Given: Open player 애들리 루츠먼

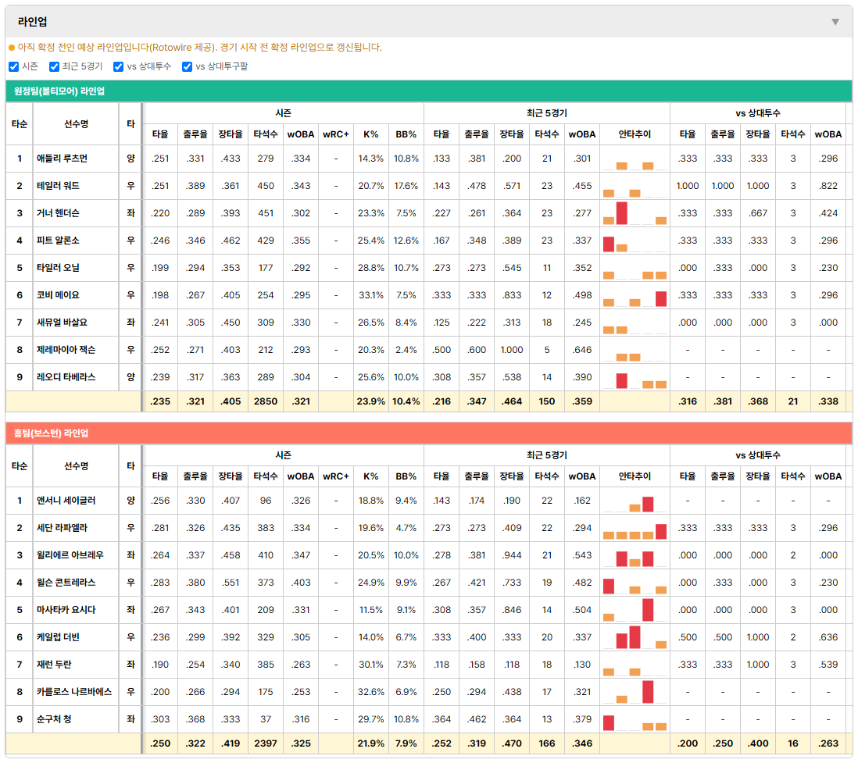Looking at the screenshot, I should 62,159.
